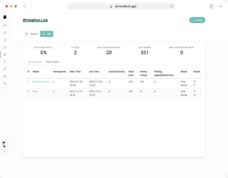Open the globe/target icon in sidebar
The height and width of the screenshot is (178, 228).
click(x=5, y=40)
